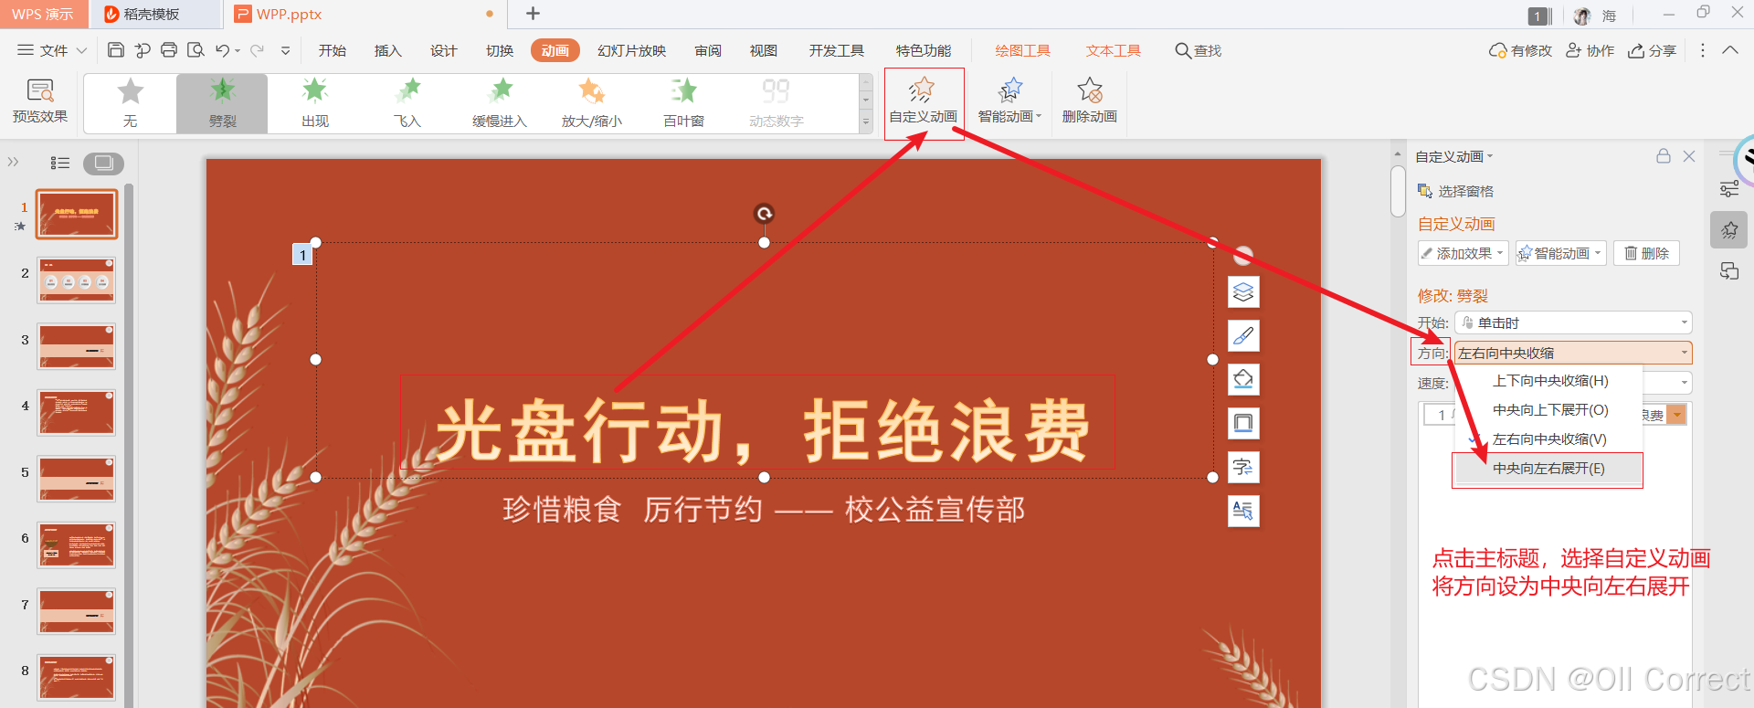The height and width of the screenshot is (708, 1754).
Task: Open the 方向 direction combo box
Action: pos(1573,353)
